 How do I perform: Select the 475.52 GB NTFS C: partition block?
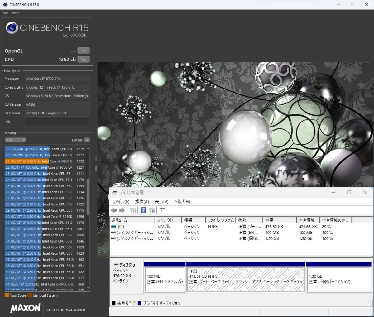(x=246, y=276)
